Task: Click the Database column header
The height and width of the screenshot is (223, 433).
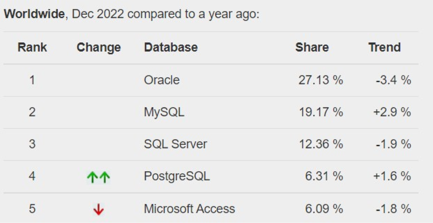Action: (171, 47)
